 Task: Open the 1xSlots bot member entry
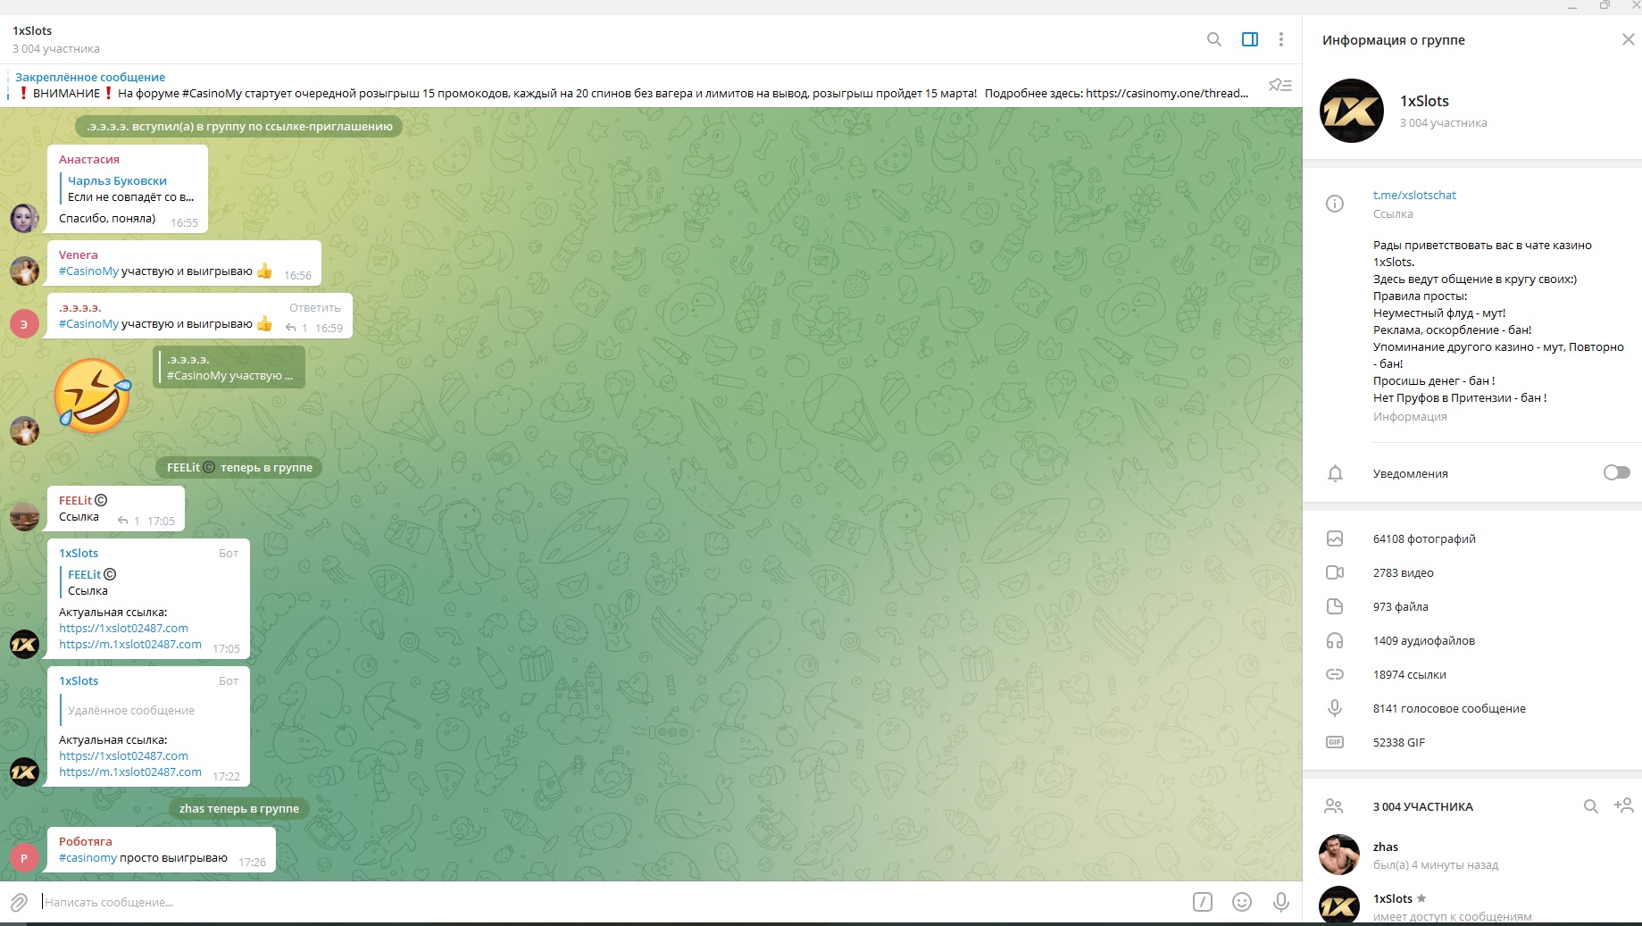1471,904
